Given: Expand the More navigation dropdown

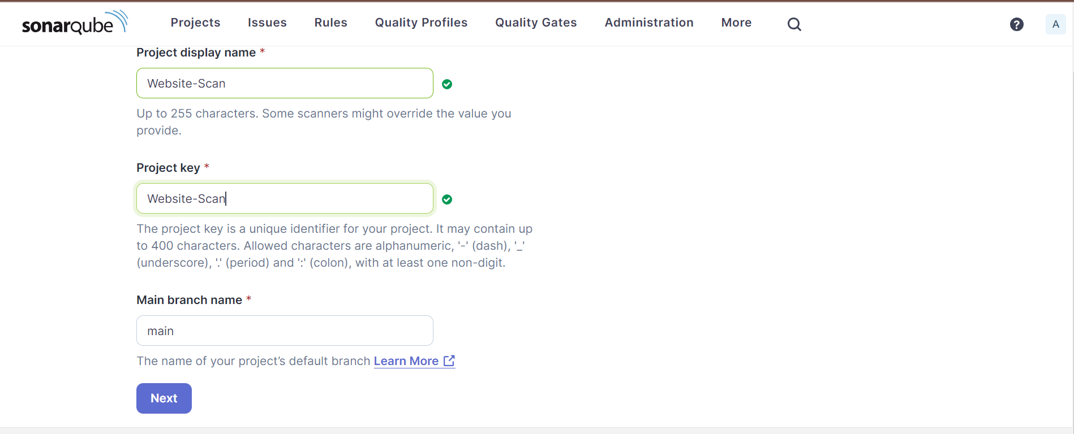Looking at the screenshot, I should (x=736, y=23).
